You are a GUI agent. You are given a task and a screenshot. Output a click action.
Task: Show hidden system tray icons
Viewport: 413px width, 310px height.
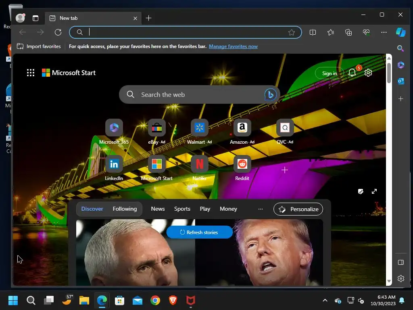click(x=325, y=300)
